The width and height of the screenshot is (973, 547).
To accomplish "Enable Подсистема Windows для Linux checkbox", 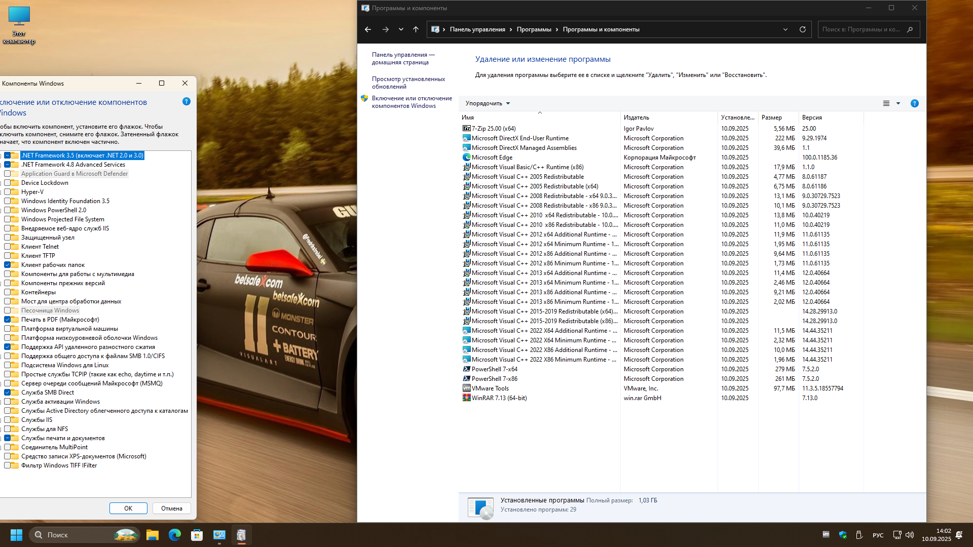I will point(8,365).
